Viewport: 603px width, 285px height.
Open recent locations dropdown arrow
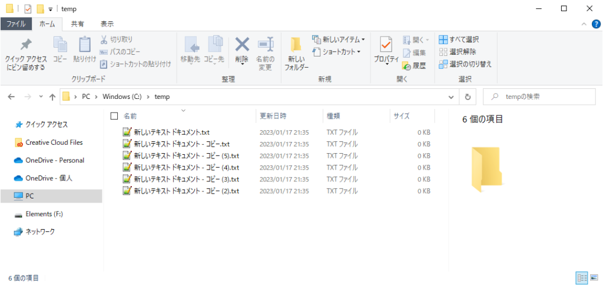[x=41, y=97]
